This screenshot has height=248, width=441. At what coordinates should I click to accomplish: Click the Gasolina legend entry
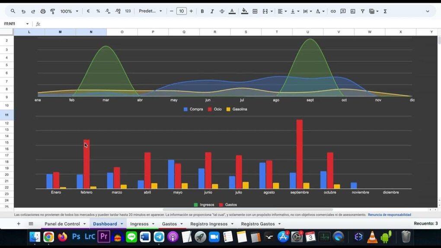pos(236,109)
